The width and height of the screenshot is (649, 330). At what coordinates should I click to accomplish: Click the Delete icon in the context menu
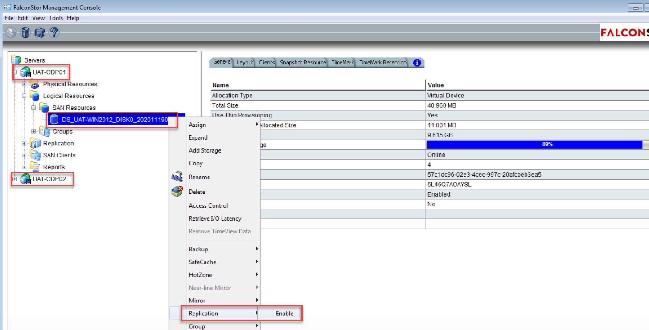pyautogui.click(x=177, y=191)
